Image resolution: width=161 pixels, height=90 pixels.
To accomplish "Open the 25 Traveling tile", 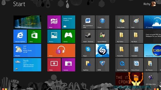I will (x=152, y=22).
